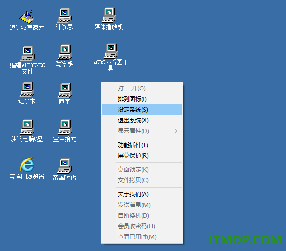Screen dimensions: 286x251
Task: Choose 桌面锁定(K) menu entry
Action: (x=142, y=170)
